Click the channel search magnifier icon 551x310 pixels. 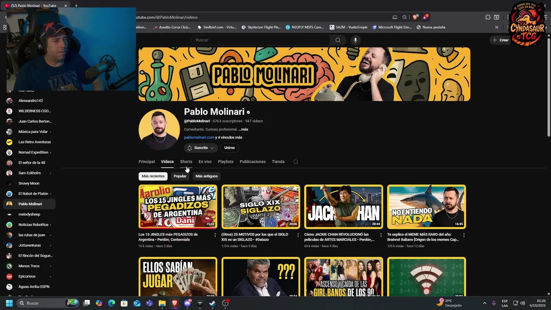[296, 162]
